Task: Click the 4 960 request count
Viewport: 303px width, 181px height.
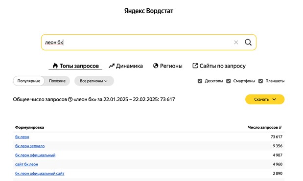Action: pos(278,164)
